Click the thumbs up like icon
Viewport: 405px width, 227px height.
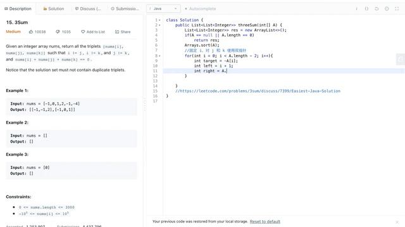(x=31, y=32)
